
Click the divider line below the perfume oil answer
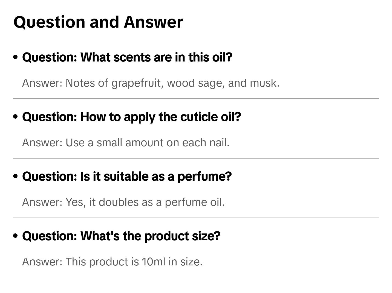tap(196, 218)
